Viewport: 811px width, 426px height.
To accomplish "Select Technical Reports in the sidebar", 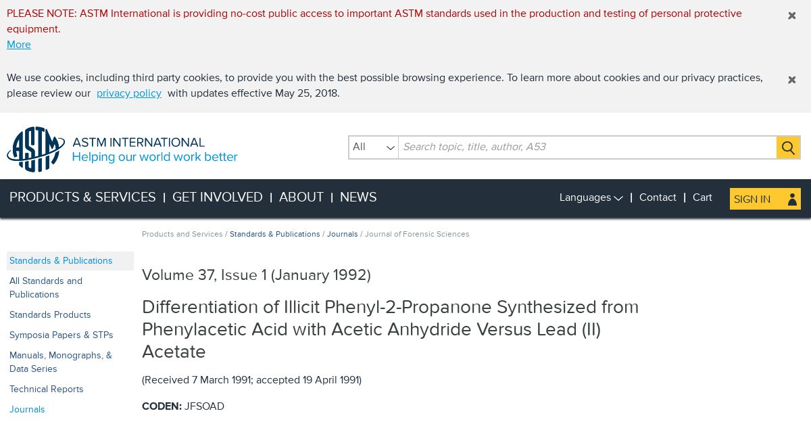I will 47,389.
